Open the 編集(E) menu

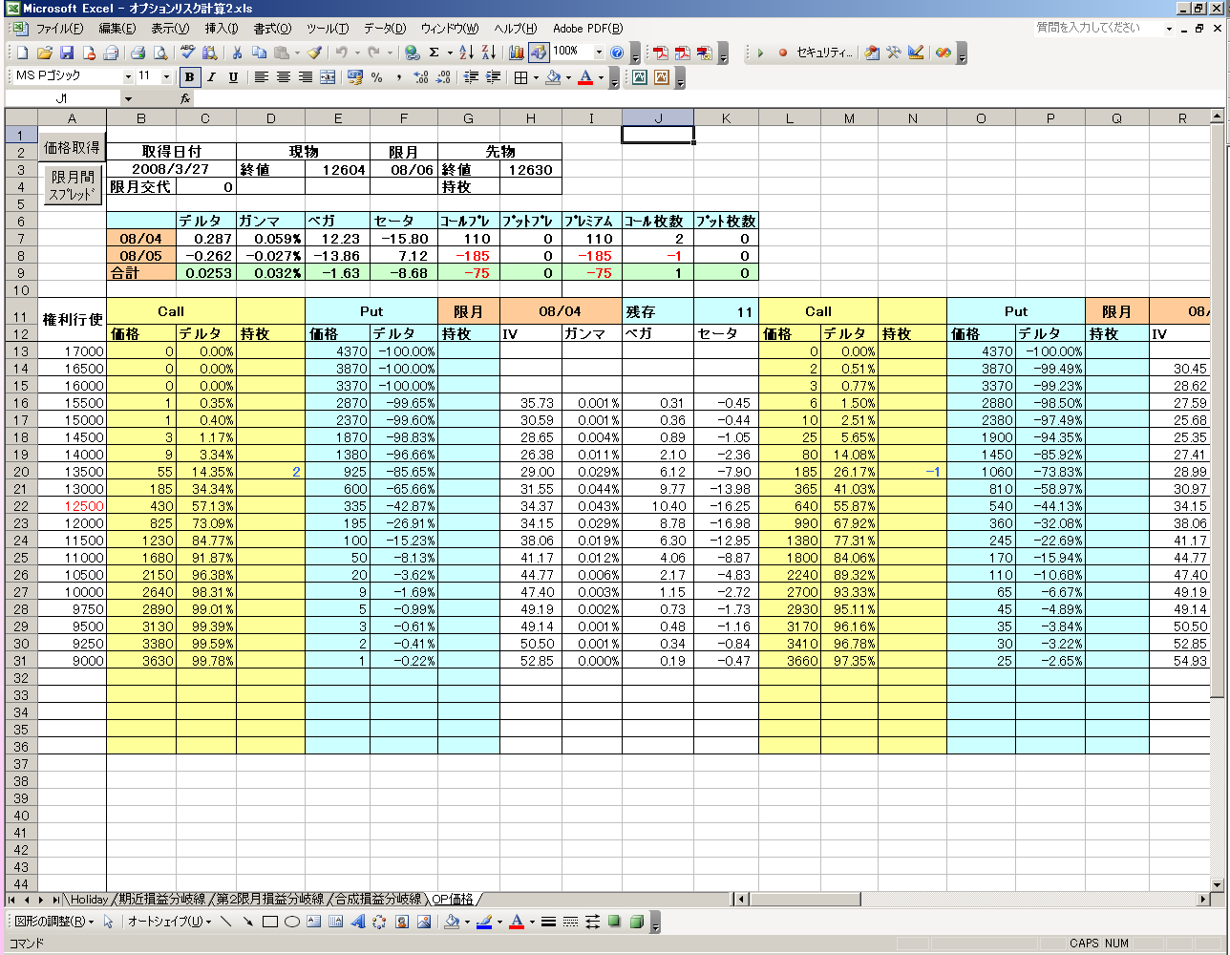click(117, 29)
